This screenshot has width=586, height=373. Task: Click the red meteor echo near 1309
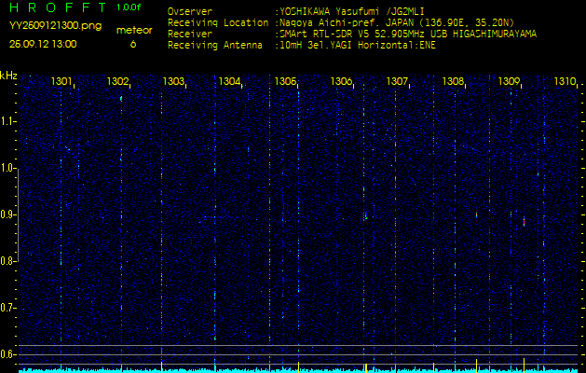pyautogui.click(x=524, y=222)
